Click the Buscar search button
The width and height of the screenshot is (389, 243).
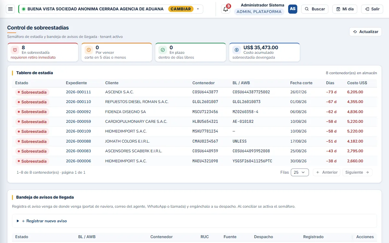click(315, 9)
